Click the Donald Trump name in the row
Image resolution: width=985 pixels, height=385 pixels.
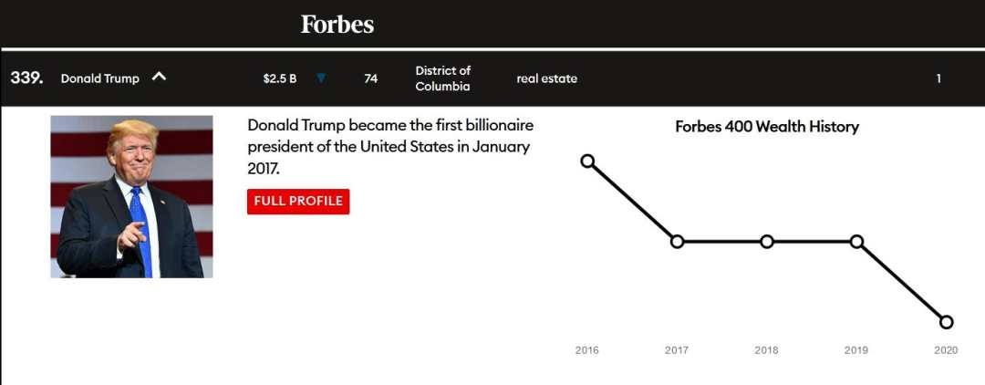100,78
